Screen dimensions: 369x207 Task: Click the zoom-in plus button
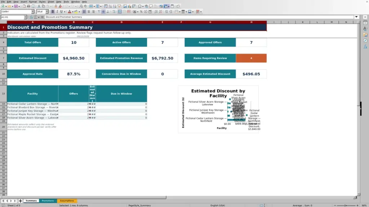click(x=357, y=205)
